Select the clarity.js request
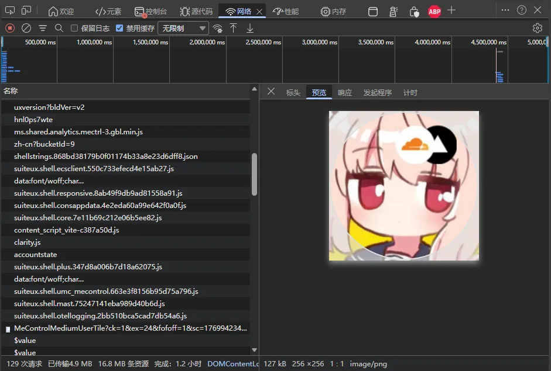 (28, 242)
